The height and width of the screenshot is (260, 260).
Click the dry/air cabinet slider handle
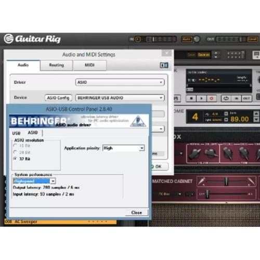[207, 194]
